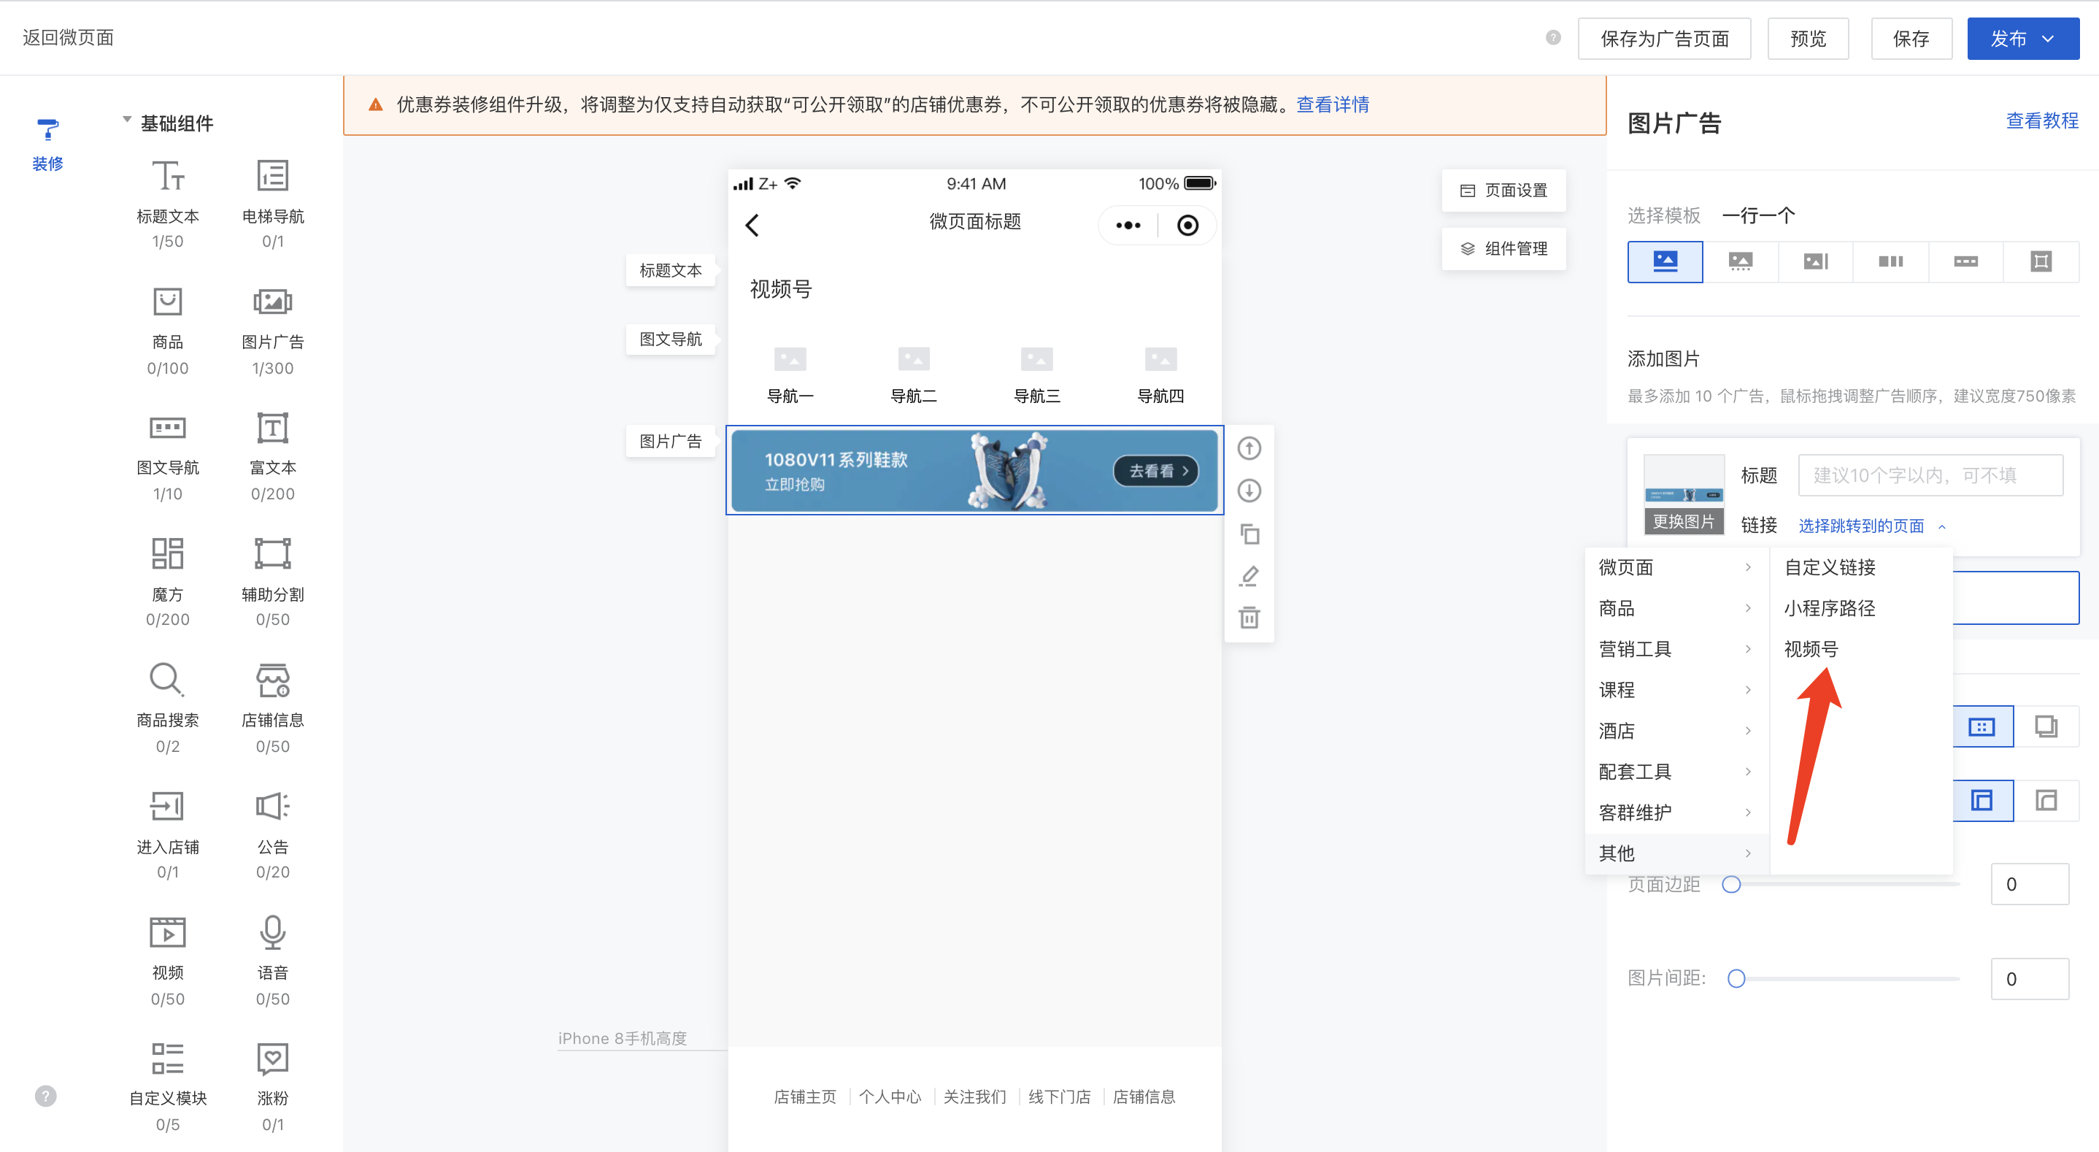The height and width of the screenshot is (1152, 2099).
Task: Click the 图片间距 slider handle
Action: tap(1736, 978)
